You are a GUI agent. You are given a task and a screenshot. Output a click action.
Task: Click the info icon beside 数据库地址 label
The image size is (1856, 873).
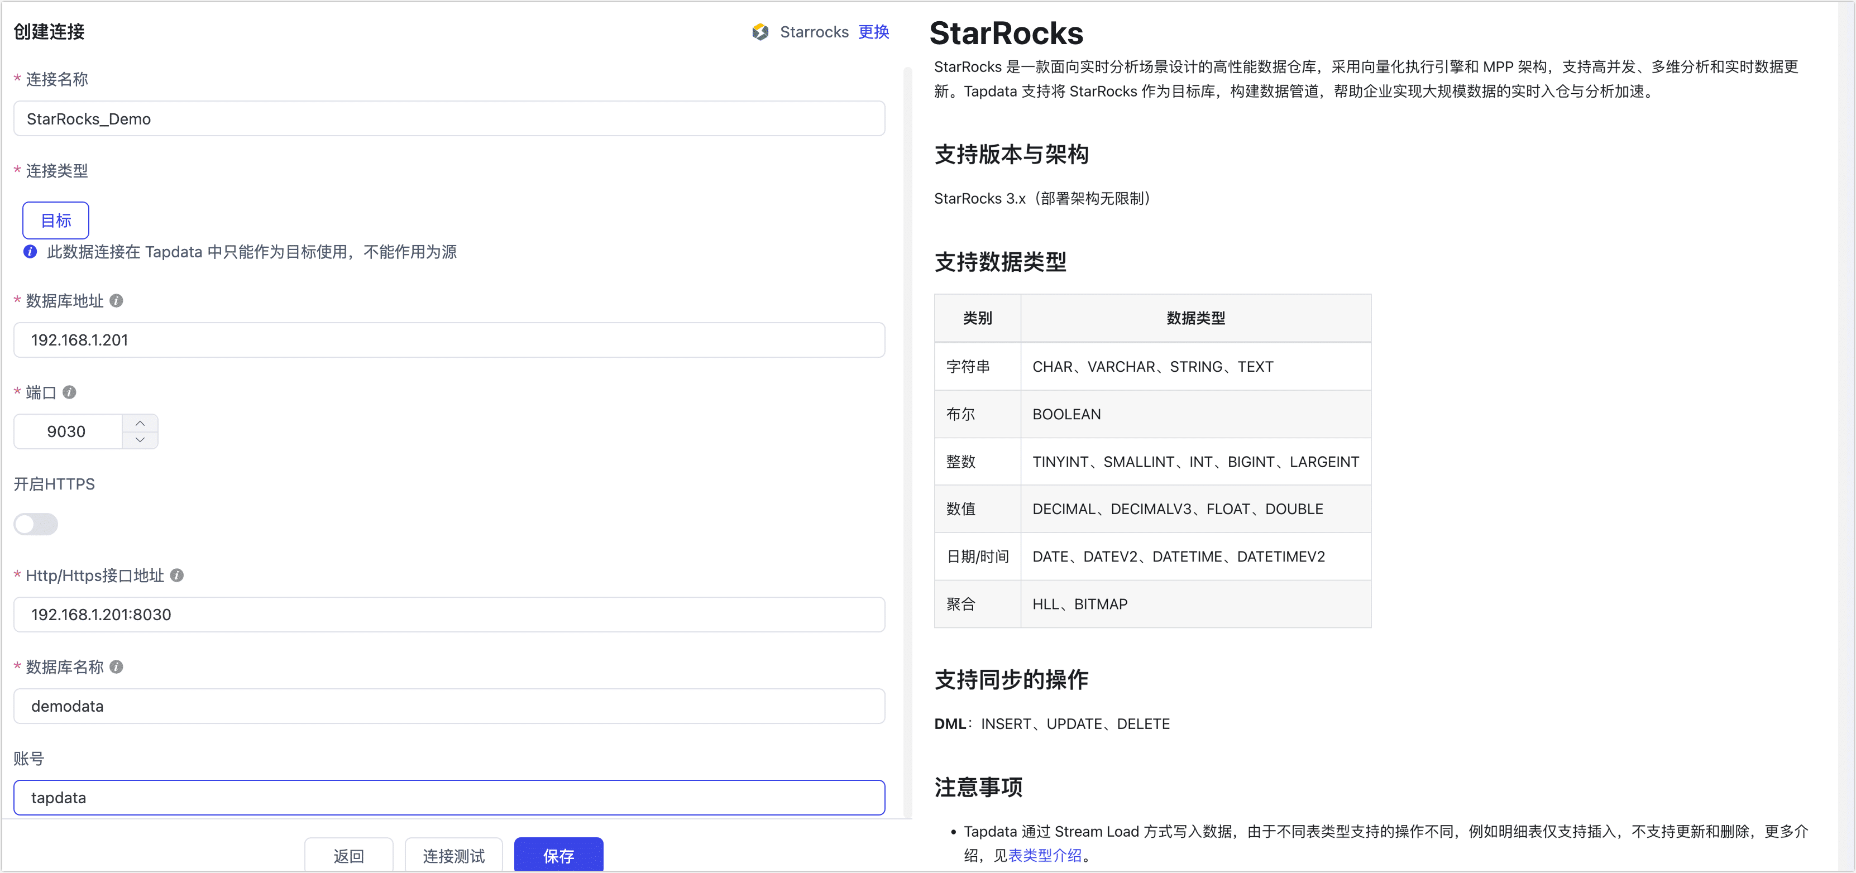coord(117,300)
